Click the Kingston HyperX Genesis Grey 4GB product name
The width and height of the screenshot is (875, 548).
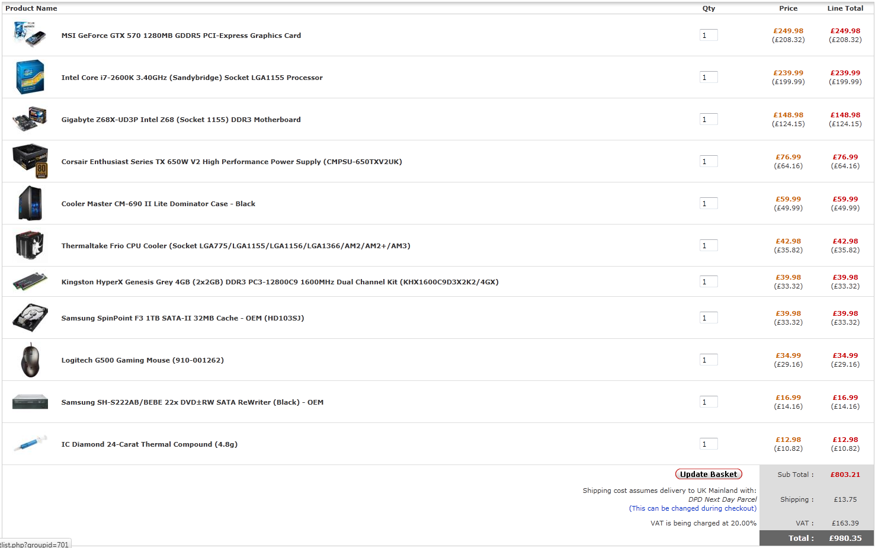[x=280, y=282]
